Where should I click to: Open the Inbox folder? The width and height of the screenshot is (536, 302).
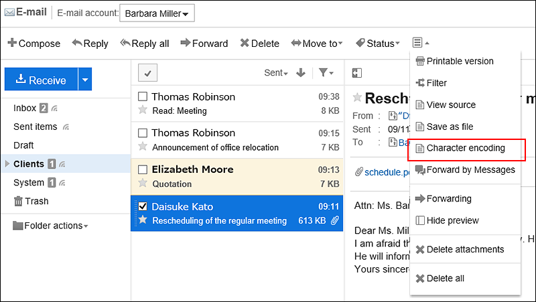coord(25,108)
